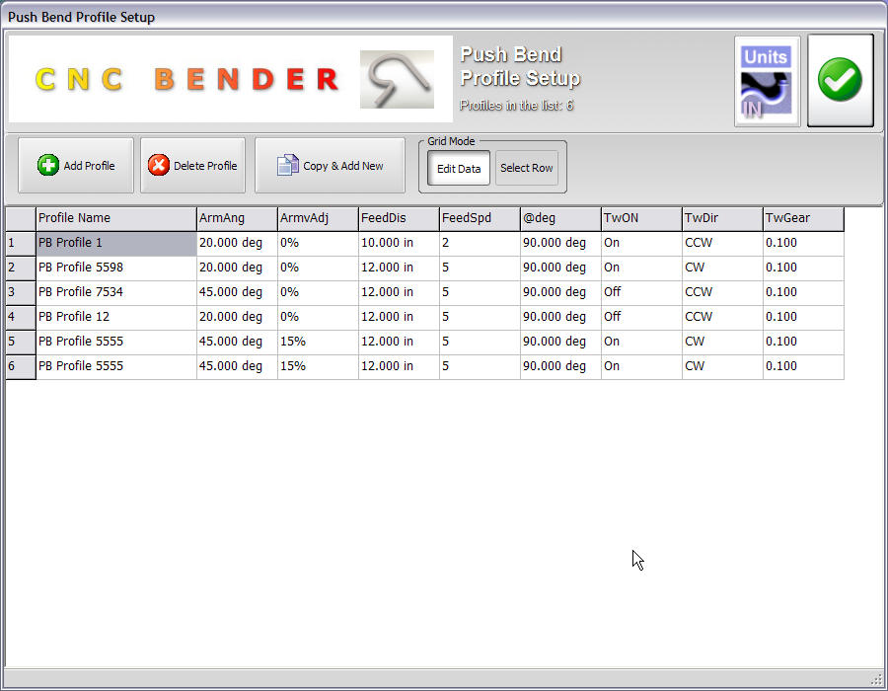Image resolution: width=888 pixels, height=691 pixels.
Task: Click the Profile Name column header
Action: point(115,218)
